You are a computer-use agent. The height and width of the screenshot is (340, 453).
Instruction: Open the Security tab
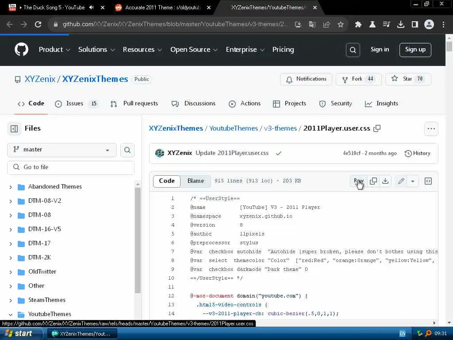(x=335, y=104)
